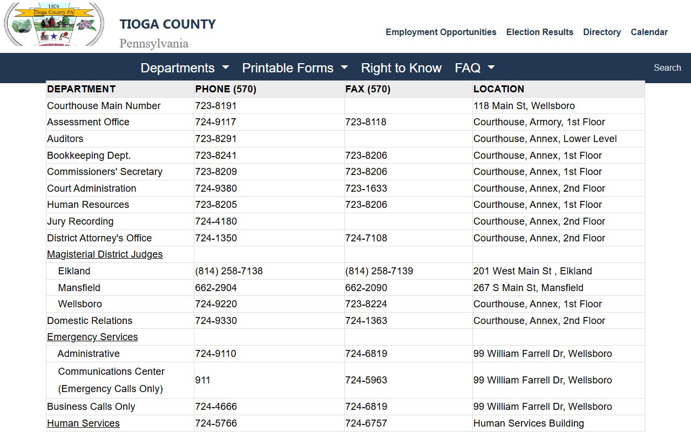
Task: Open the FAQ dropdown menu
Action: point(475,68)
